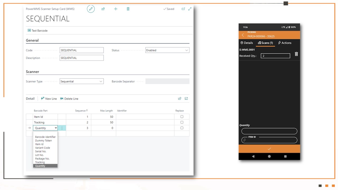
Task: Sort by the Sequence column header
Action: pos(81,111)
